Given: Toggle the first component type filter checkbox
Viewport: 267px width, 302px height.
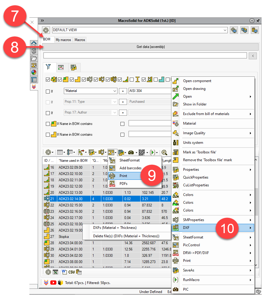Looking at the screenshot, I should tap(48, 80).
